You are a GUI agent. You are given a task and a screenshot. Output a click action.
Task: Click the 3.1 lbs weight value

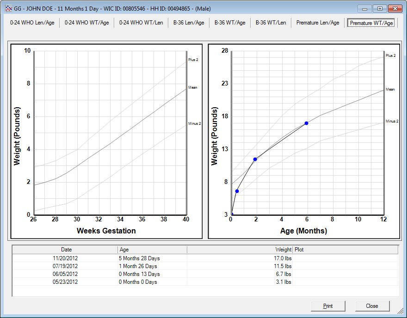click(284, 281)
